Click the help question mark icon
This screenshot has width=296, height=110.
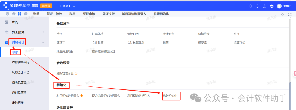coord(264,6)
